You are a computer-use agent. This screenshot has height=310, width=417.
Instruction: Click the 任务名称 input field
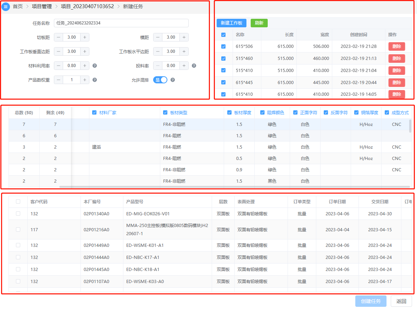(x=121, y=23)
